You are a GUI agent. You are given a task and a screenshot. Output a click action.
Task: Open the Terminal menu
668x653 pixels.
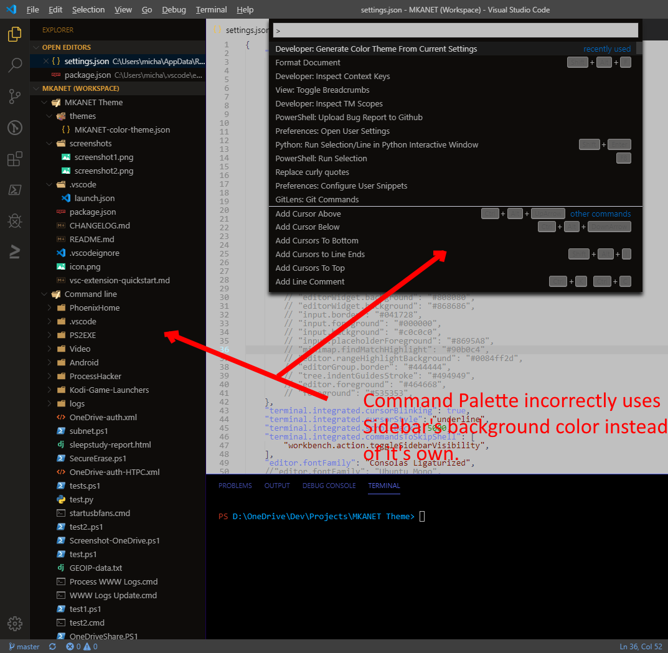click(x=211, y=9)
